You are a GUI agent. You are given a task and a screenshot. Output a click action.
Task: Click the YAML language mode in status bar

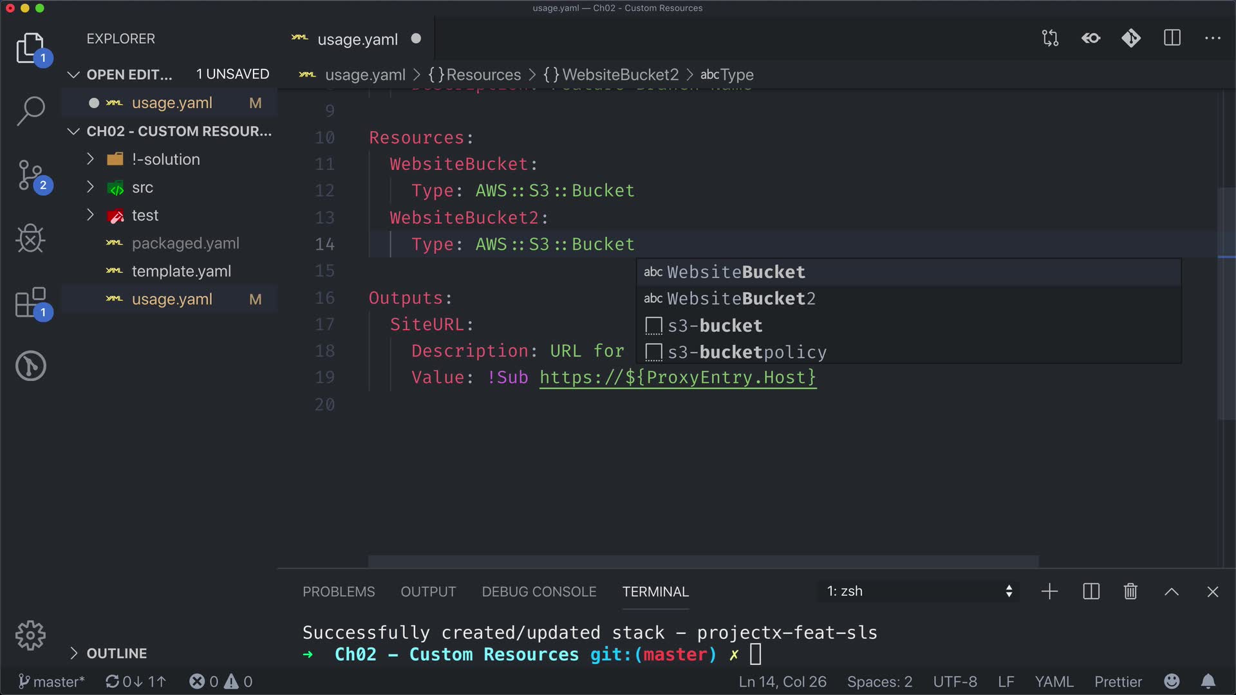pyautogui.click(x=1054, y=681)
